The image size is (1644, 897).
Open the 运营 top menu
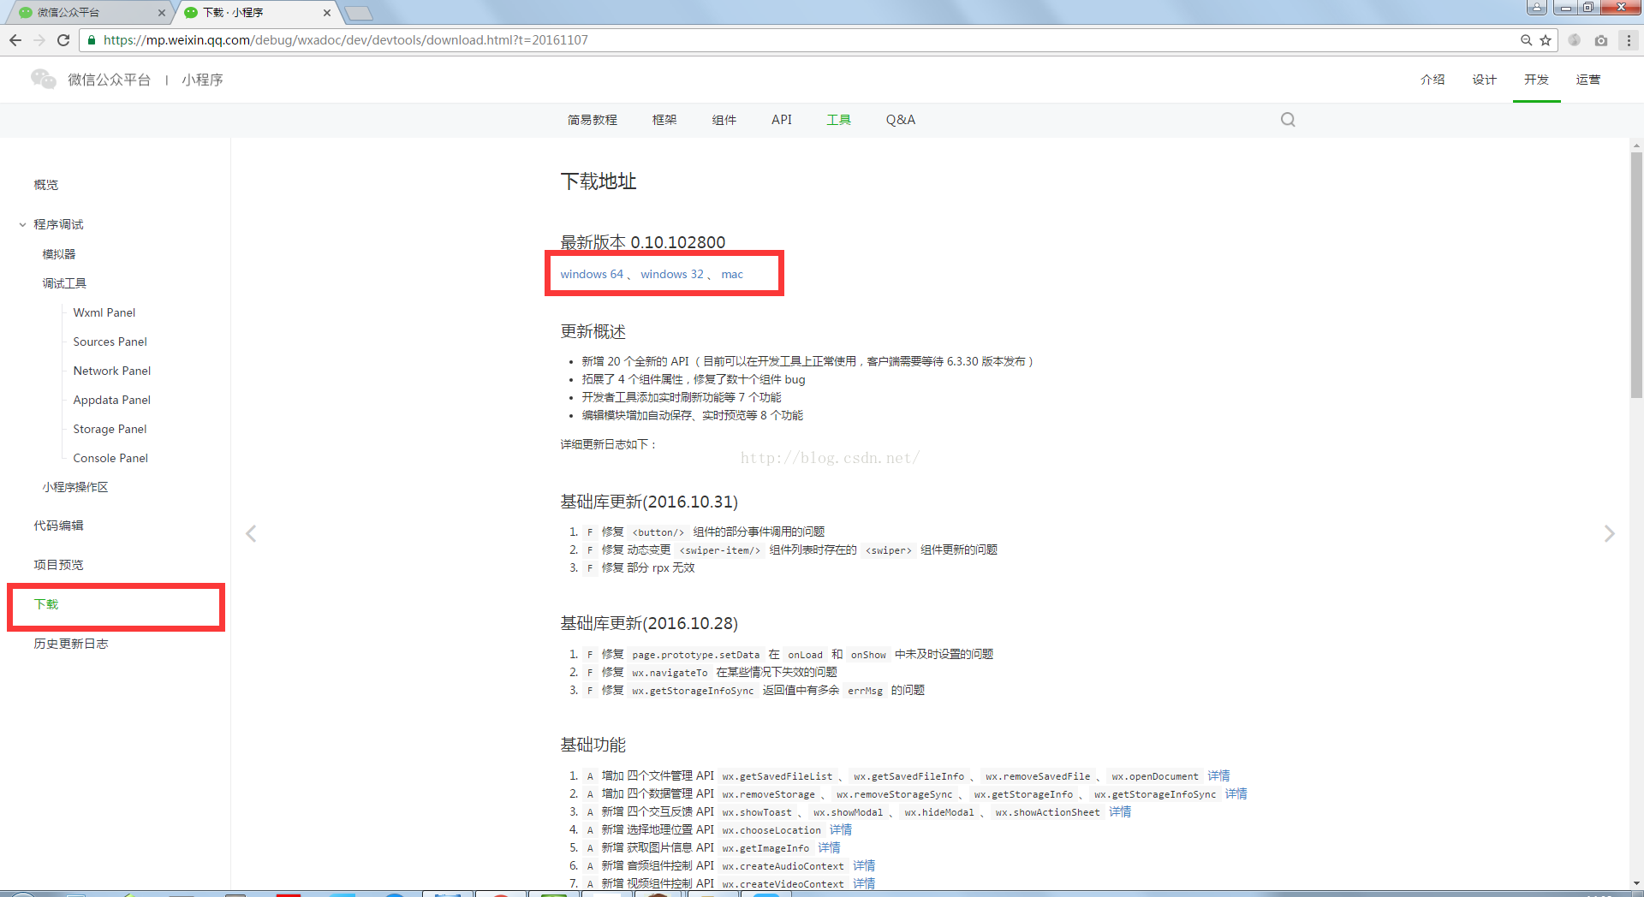[x=1588, y=80]
